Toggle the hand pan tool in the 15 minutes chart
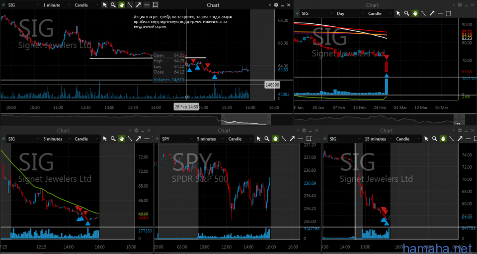This screenshot has height=254, width=477. pyautogui.click(x=443, y=139)
